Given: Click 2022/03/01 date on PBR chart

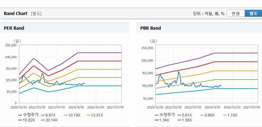Looking at the screenshot, I should pyautogui.click(x=174, y=107).
